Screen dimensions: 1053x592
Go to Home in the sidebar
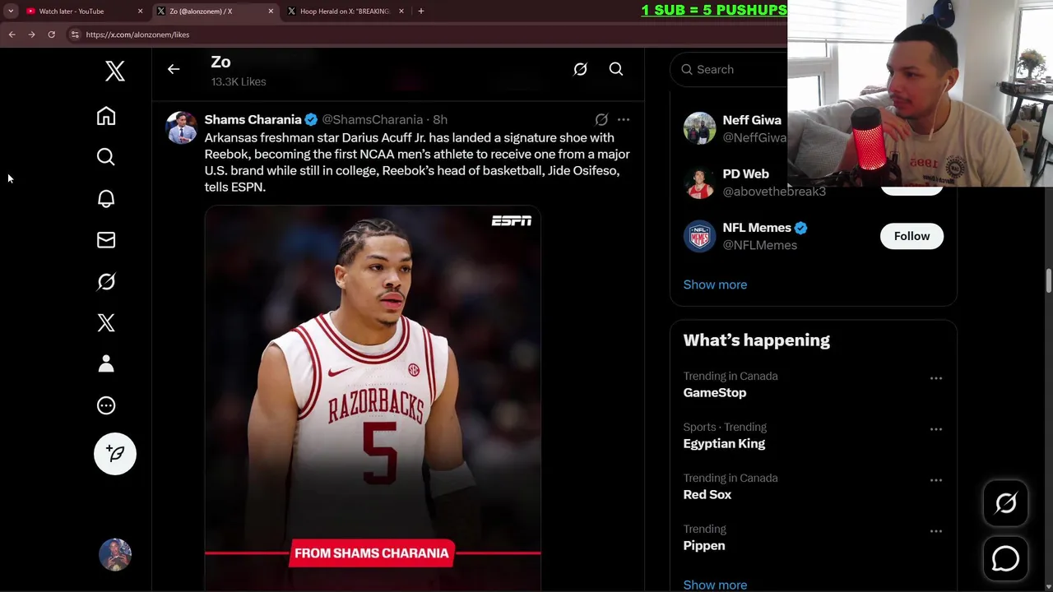pyautogui.click(x=106, y=116)
